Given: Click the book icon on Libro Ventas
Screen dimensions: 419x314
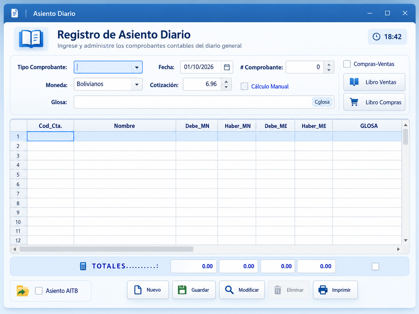Looking at the screenshot, I should pyautogui.click(x=354, y=82).
